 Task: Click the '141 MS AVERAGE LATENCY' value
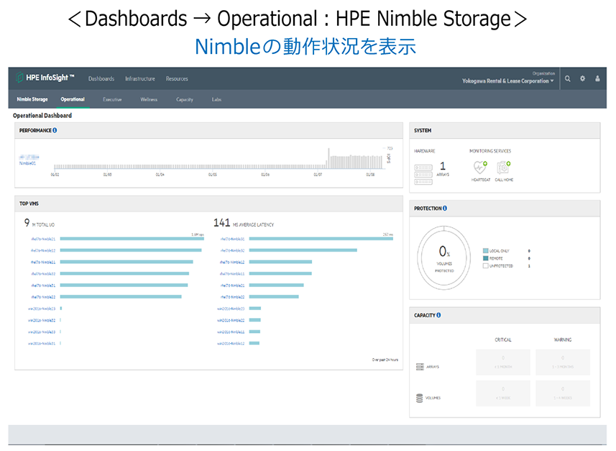click(244, 223)
